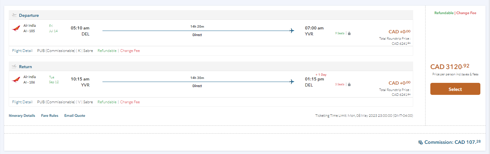The width and height of the screenshot is (490, 154).
Task: Click Refundable label above the total price
Action: point(444,13)
